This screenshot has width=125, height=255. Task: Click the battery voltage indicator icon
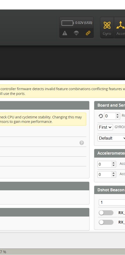pos(67,23)
